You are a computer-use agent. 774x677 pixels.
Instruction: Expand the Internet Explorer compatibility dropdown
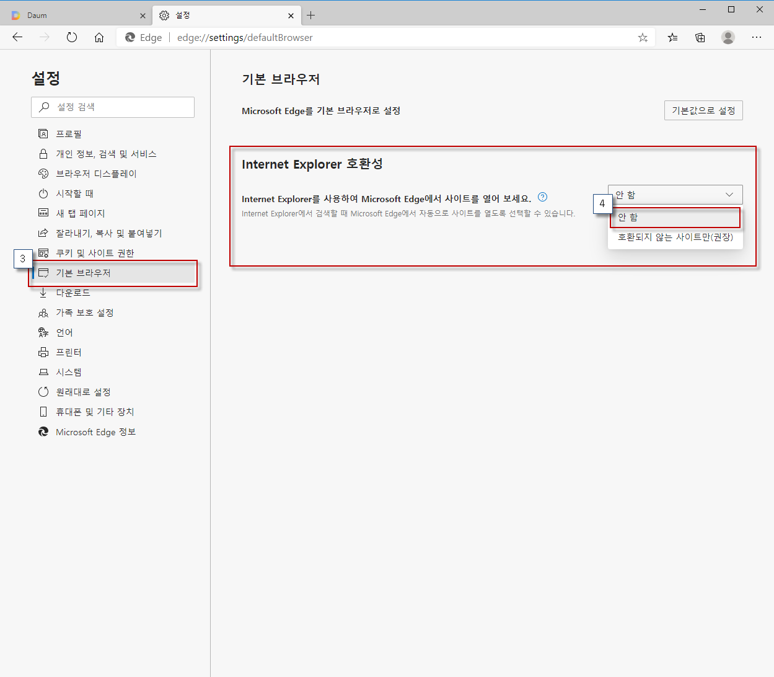pos(675,195)
